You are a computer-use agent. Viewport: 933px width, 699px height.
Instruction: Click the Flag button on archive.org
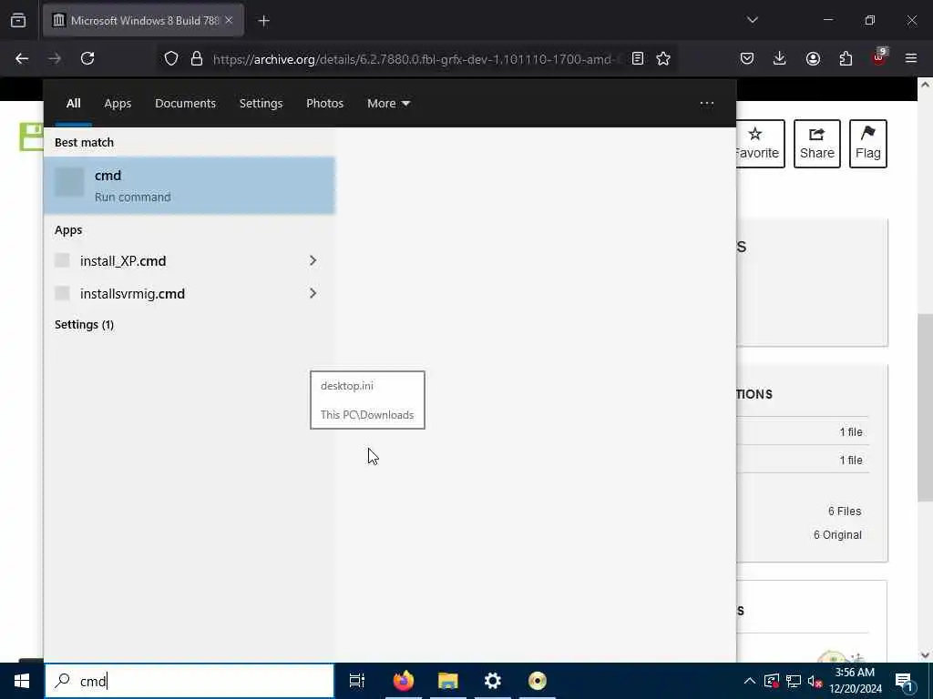[867, 144]
